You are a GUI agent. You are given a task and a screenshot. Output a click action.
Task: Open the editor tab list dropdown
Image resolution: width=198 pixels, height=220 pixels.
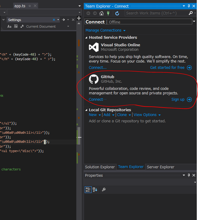[80, 6]
